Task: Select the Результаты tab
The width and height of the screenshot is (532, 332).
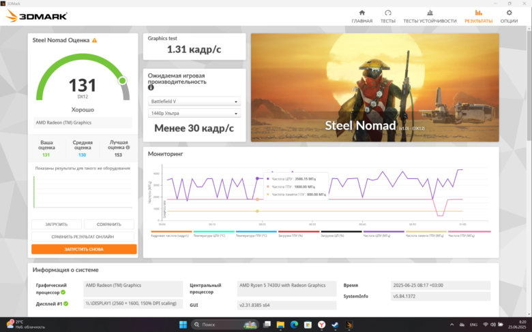Action: [x=478, y=16]
